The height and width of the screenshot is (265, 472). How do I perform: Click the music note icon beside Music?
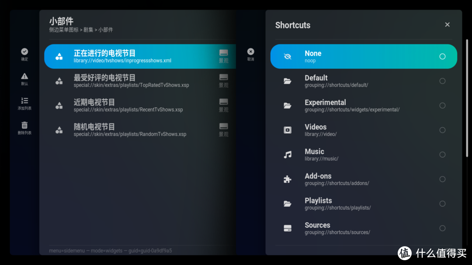(x=288, y=155)
